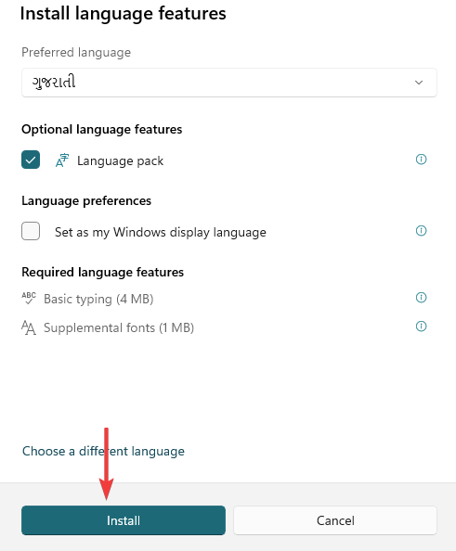
Task: Click the Language pack translate icon
Action: coord(62,160)
